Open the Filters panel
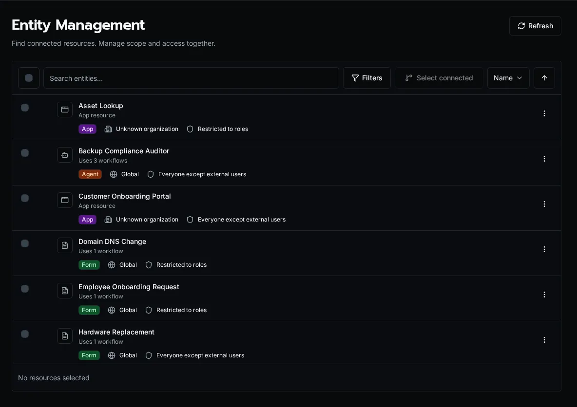The width and height of the screenshot is (577, 407). tap(367, 78)
